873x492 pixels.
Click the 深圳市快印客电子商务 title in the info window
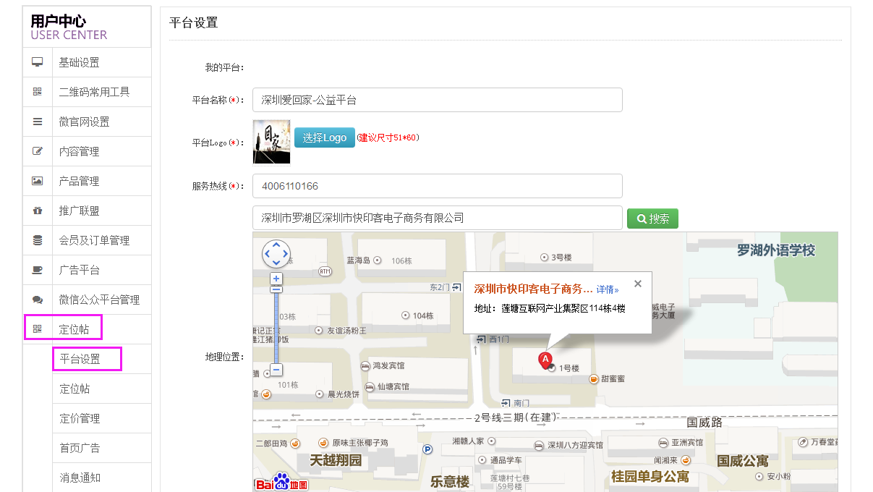[x=533, y=289]
